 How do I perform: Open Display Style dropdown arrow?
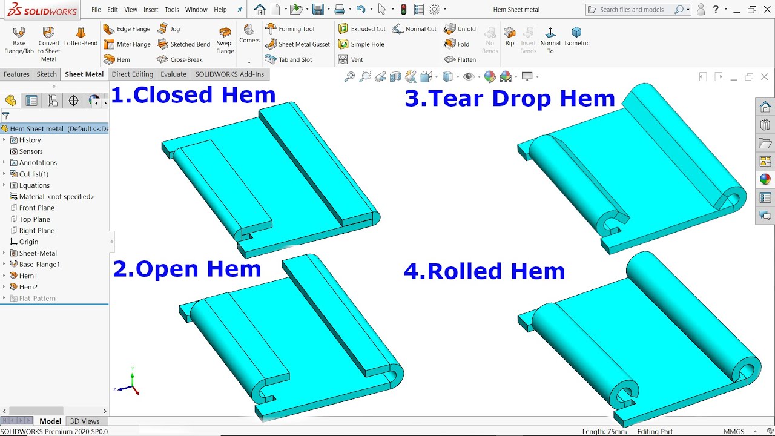point(458,77)
